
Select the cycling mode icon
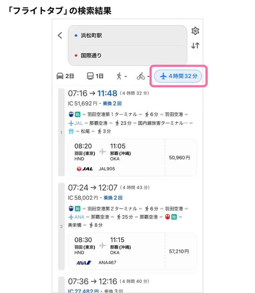141,76
